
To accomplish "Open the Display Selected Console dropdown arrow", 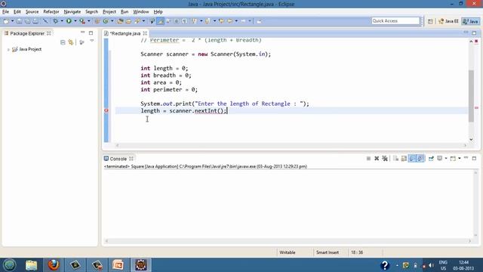I will point(446,158).
